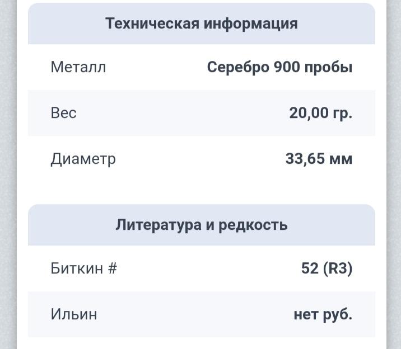Select the Диаметр label

(x=83, y=159)
